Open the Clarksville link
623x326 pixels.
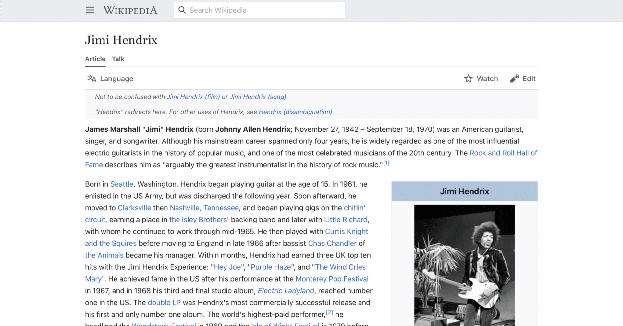134,208
